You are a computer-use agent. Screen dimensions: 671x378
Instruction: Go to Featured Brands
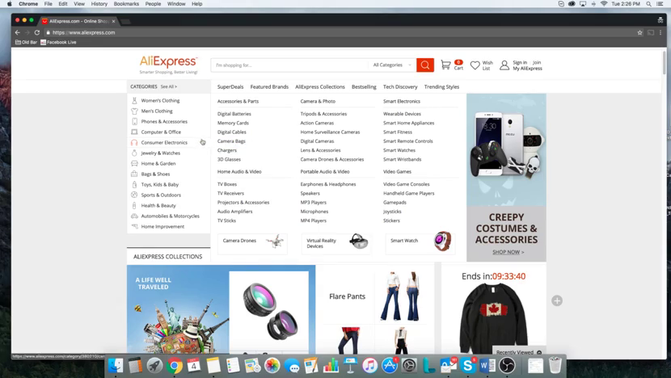(269, 86)
